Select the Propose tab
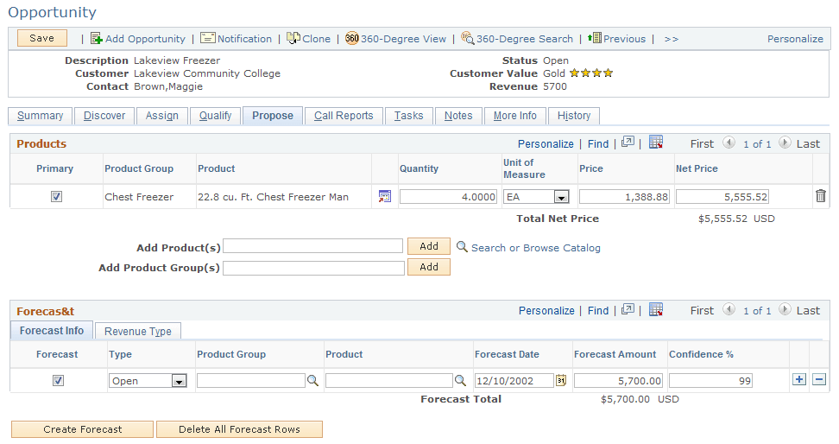Image resolution: width=839 pixels, height=444 pixels. pyautogui.click(x=273, y=116)
